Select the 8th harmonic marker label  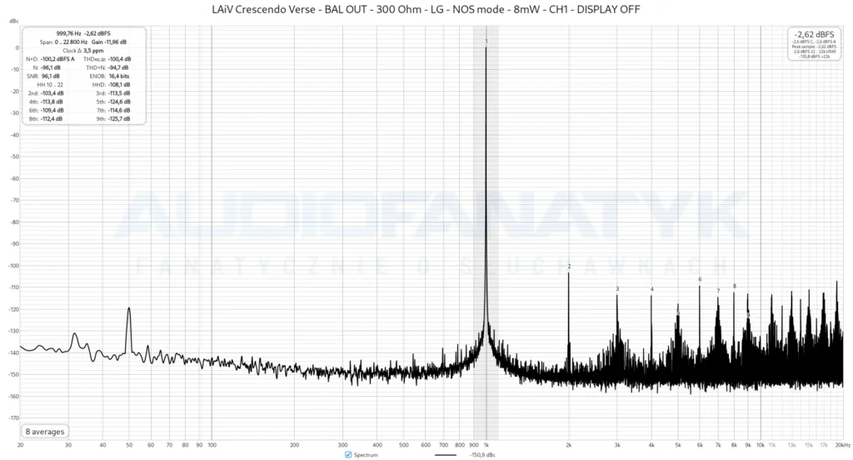(735, 286)
